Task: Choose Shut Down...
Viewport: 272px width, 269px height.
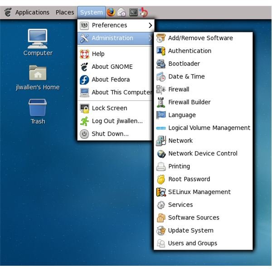Action: (116, 134)
